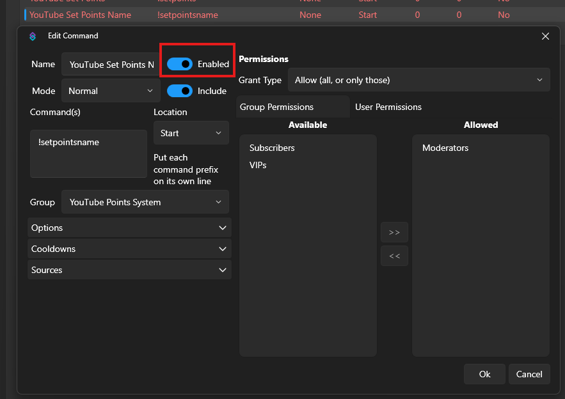The width and height of the screenshot is (565, 399).
Task: Open the Group dropdown YouTube Points System
Action: [x=145, y=202]
